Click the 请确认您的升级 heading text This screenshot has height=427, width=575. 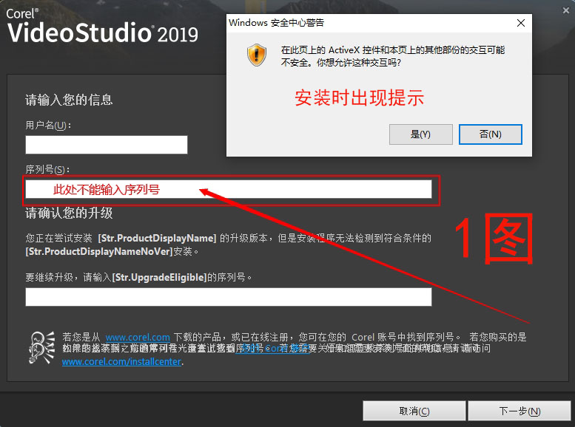click(x=69, y=213)
